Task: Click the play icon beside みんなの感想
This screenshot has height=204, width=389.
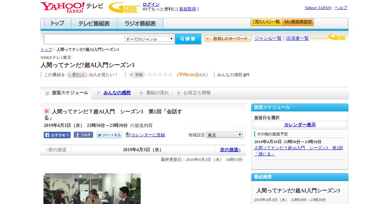Action: tap(98, 93)
